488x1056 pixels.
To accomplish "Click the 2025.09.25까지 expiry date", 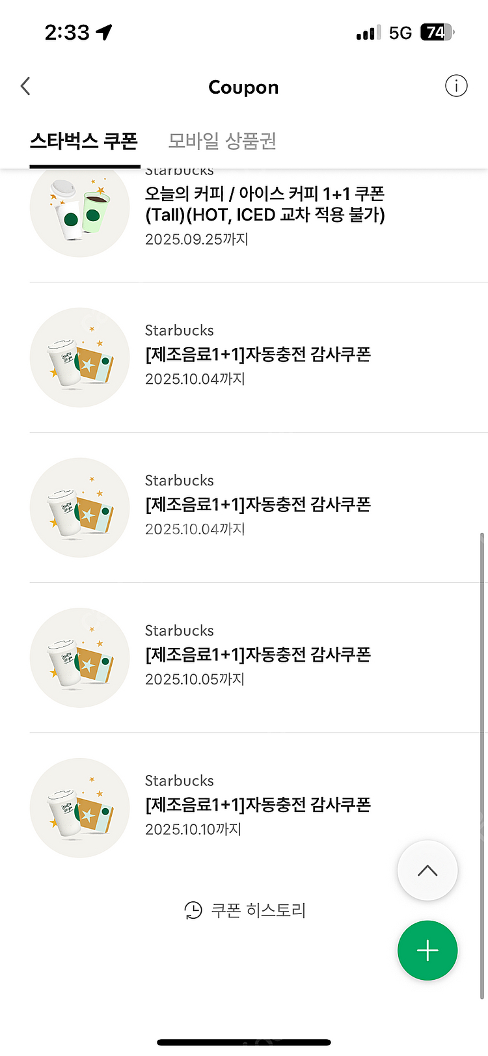I will click(197, 239).
